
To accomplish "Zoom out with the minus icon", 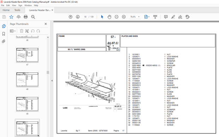I will point(117,17).
